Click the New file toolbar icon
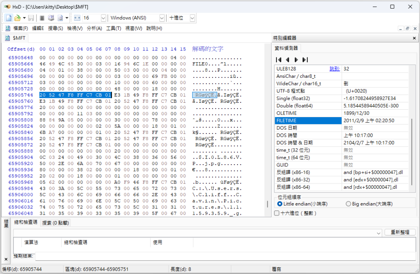 (9, 18)
